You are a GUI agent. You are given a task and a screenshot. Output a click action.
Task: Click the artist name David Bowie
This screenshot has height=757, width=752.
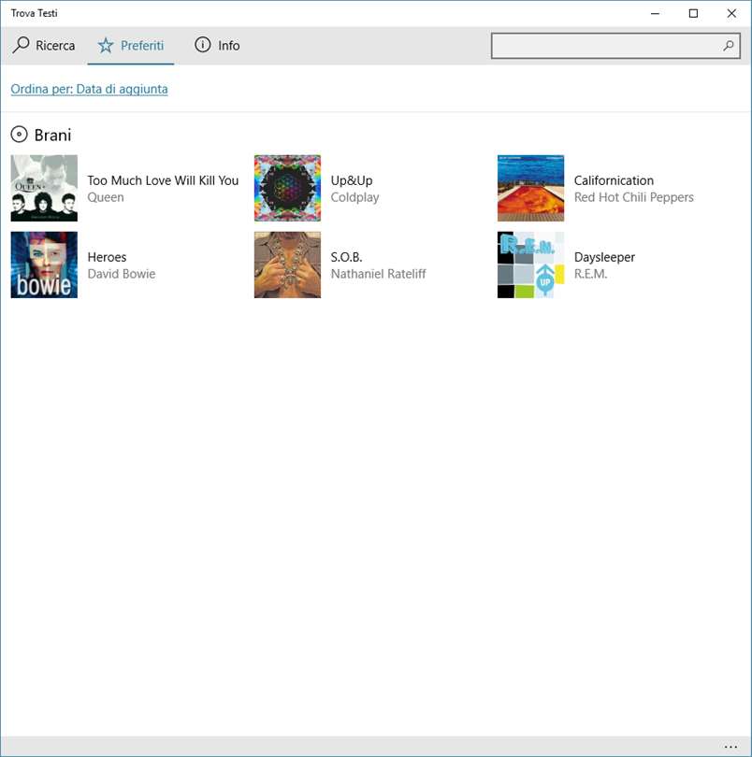pyautogui.click(x=122, y=274)
